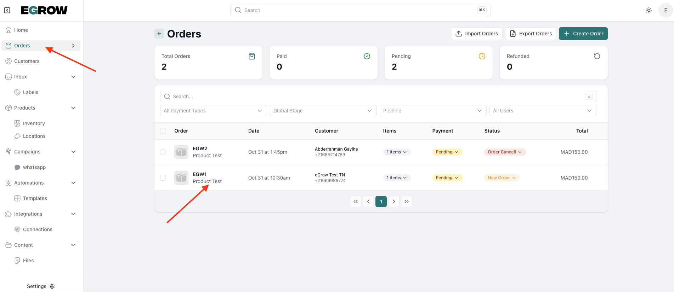This screenshot has height=292, width=674.
Task: Collapse the sidebar with the top-left icon
Action: (x=7, y=10)
